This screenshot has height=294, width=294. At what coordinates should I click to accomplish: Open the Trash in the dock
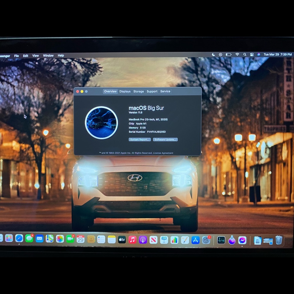coord(279,240)
